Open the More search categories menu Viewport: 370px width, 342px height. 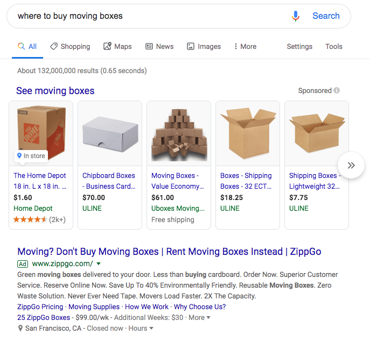point(245,47)
